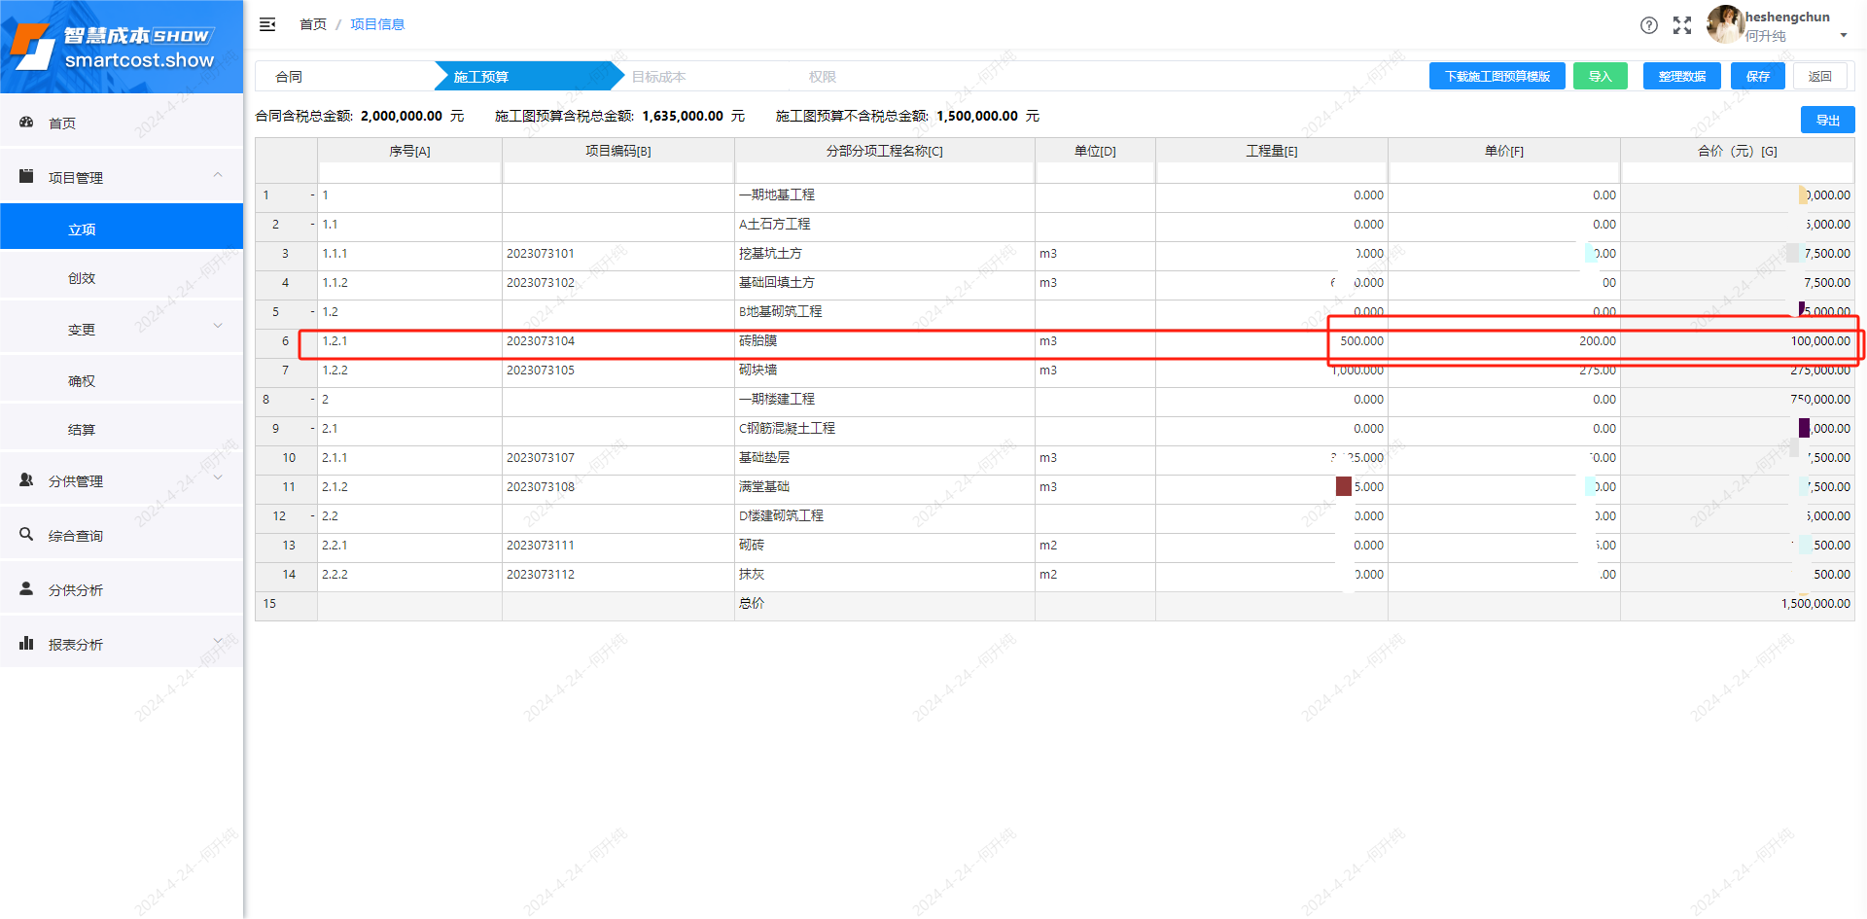Click the green 导入 button

1600,76
